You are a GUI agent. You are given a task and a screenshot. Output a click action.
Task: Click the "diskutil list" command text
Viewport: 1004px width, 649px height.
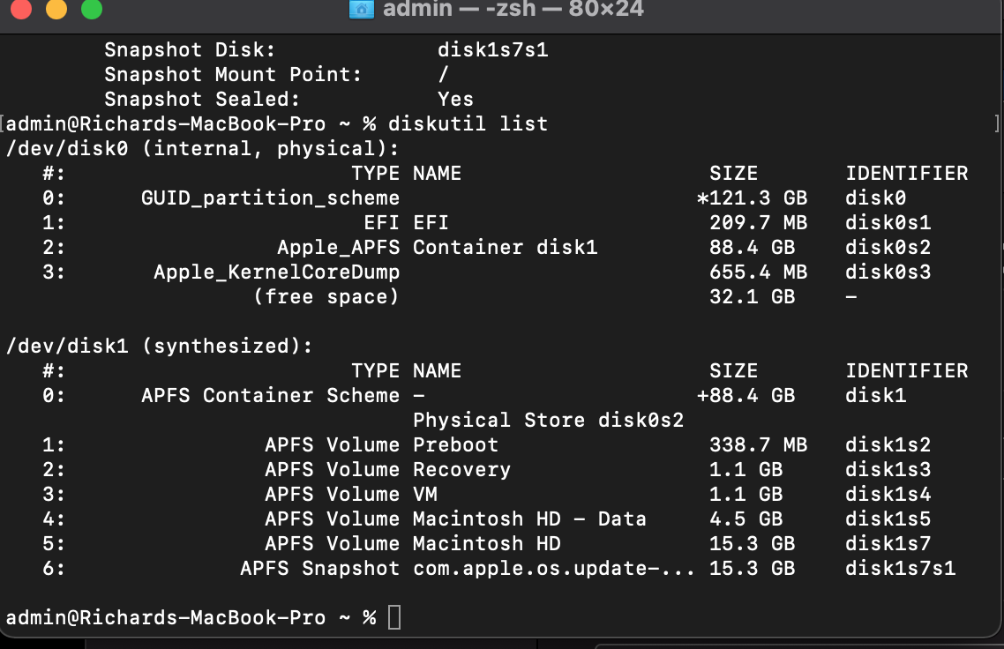(468, 124)
